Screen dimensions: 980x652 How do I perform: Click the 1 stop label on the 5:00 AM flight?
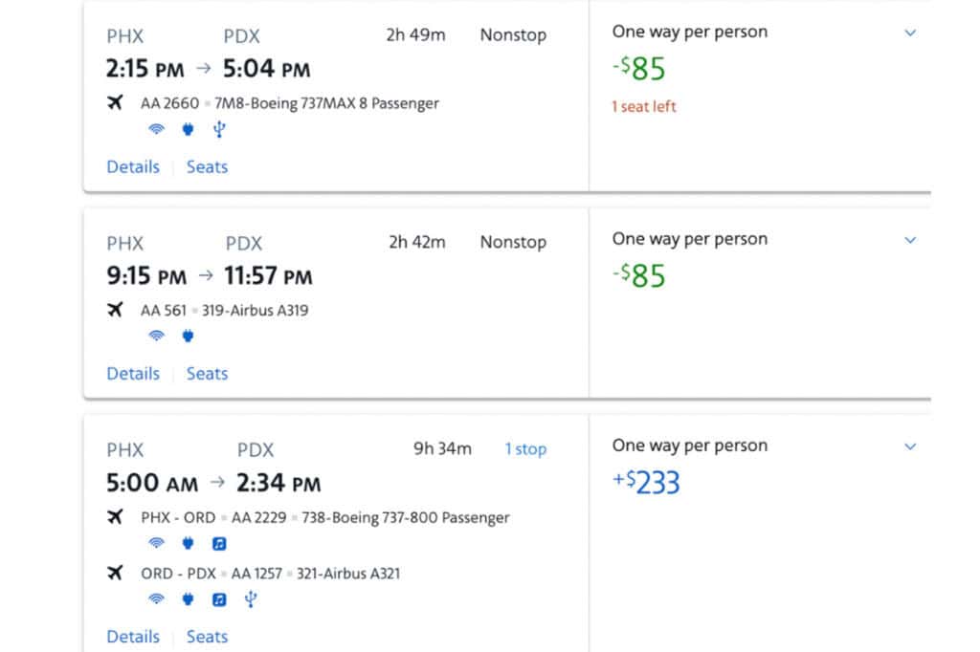[x=524, y=448]
